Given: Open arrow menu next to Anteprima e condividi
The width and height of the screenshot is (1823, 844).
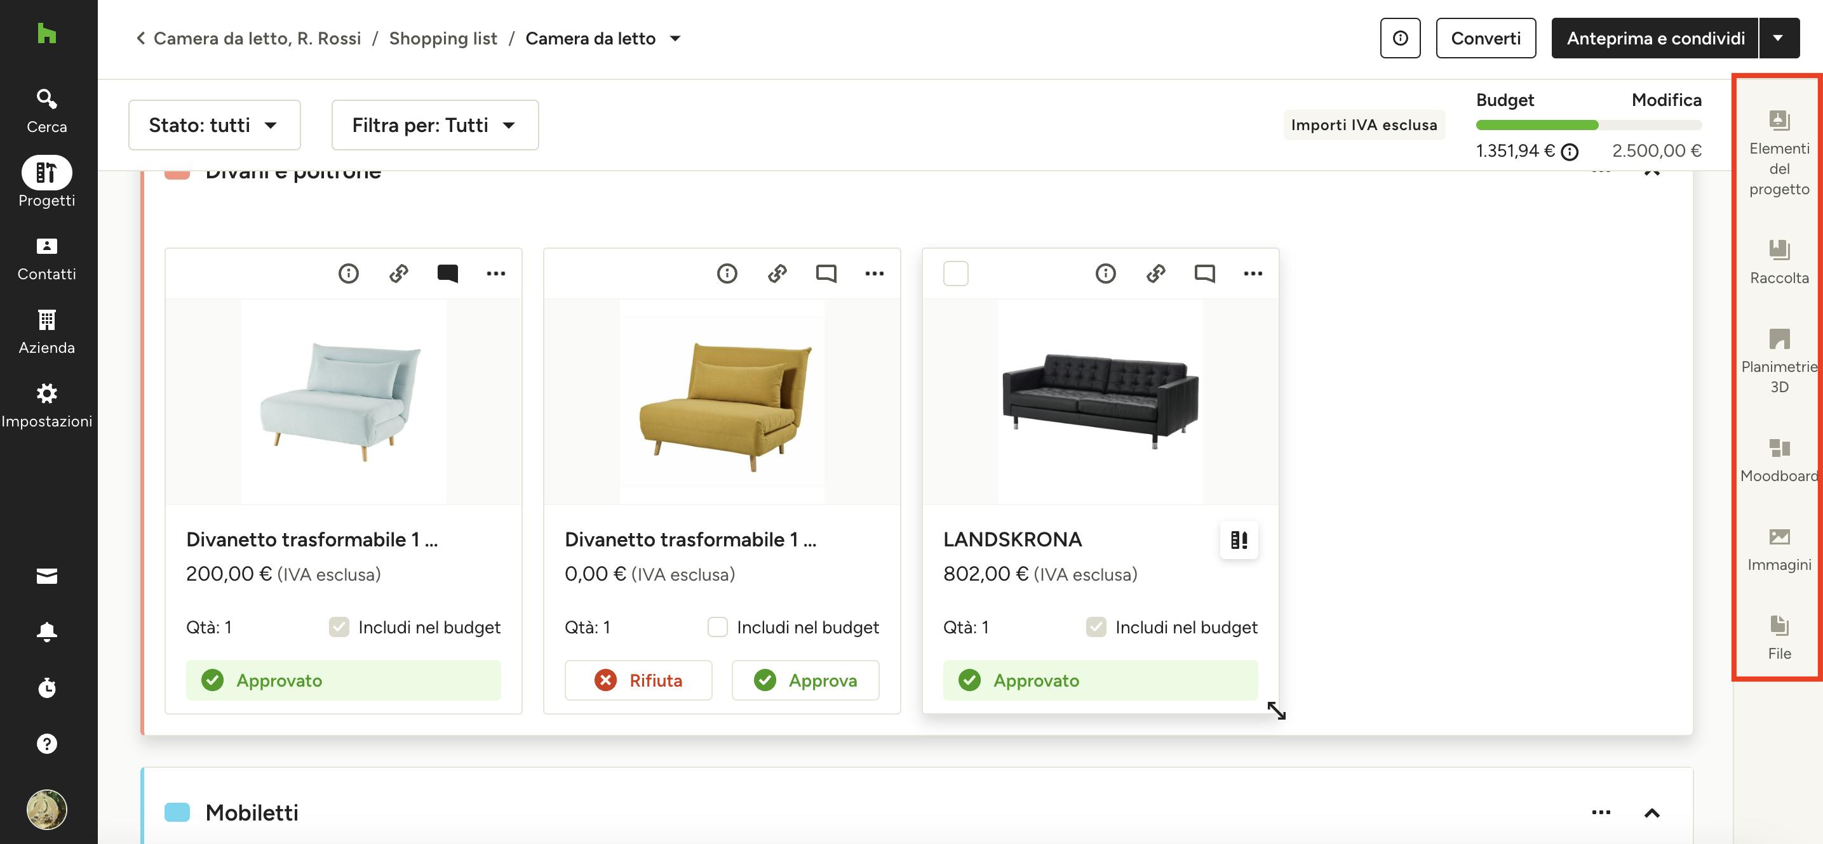Looking at the screenshot, I should [1779, 38].
